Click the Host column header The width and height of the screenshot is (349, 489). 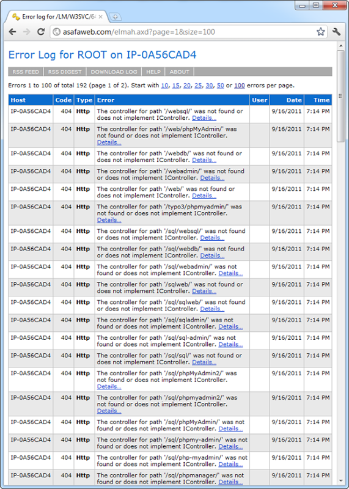pyautogui.click(x=31, y=100)
